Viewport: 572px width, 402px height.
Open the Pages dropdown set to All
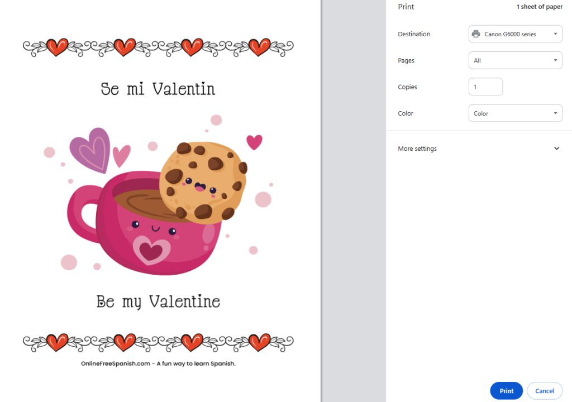pyautogui.click(x=515, y=60)
